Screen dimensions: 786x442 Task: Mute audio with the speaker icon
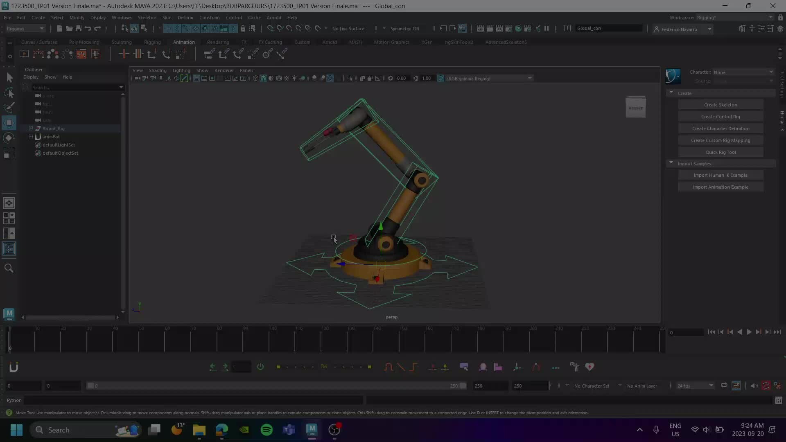pos(754,386)
